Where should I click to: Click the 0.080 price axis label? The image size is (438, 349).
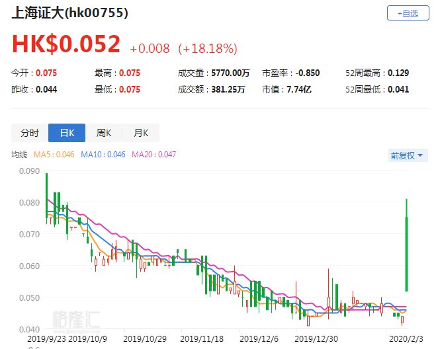[29, 202]
